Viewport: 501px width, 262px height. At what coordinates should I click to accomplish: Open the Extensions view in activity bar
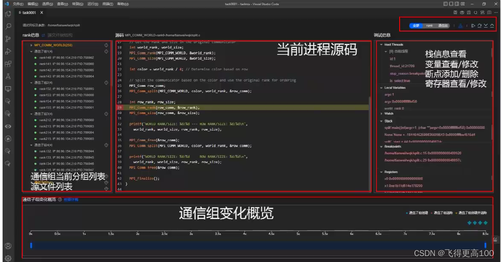(8, 64)
